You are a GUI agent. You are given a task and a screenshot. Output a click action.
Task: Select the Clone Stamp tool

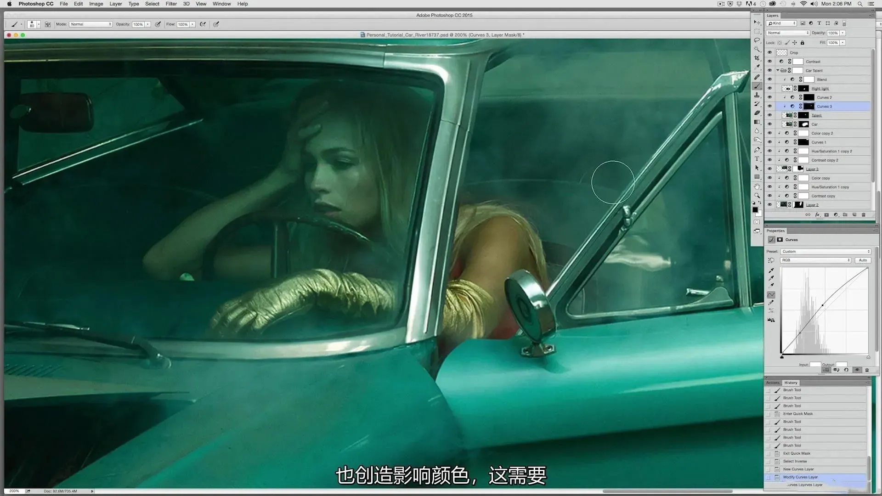tap(757, 95)
